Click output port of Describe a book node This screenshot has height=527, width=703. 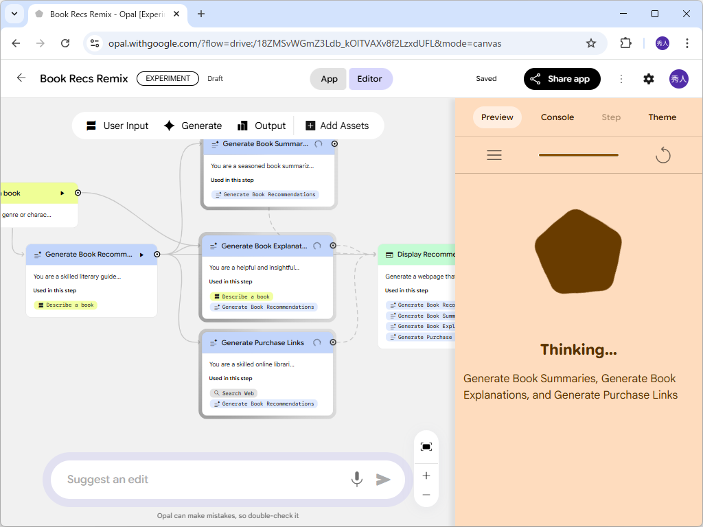click(78, 193)
